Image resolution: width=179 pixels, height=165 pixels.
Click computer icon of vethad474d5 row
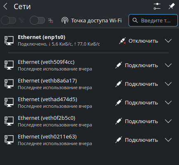(9, 102)
